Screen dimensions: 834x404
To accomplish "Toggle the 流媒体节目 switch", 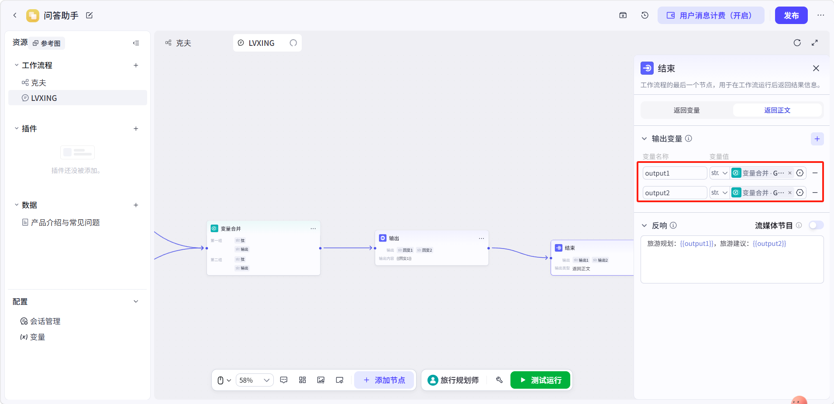I will [816, 225].
